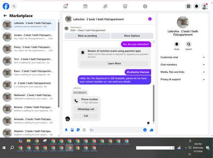Open the account profile avatar menu
This screenshot has width=213, height=158.
pos(204,6)
